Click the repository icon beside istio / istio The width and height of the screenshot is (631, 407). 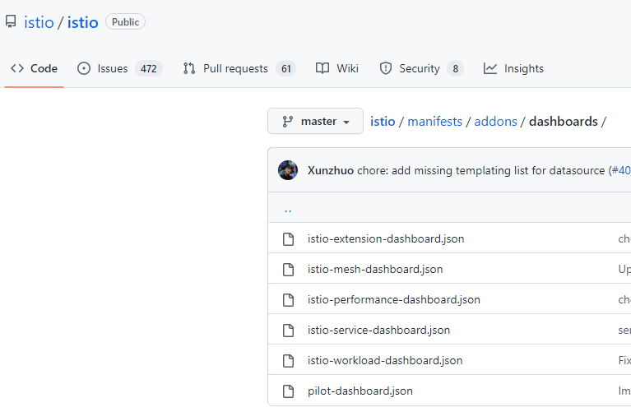tap(11, 21)
